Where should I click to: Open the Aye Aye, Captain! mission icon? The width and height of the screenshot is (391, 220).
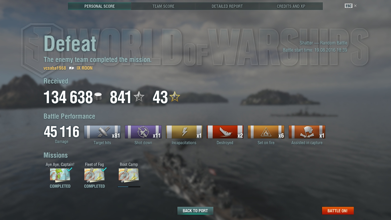(60, 175)
